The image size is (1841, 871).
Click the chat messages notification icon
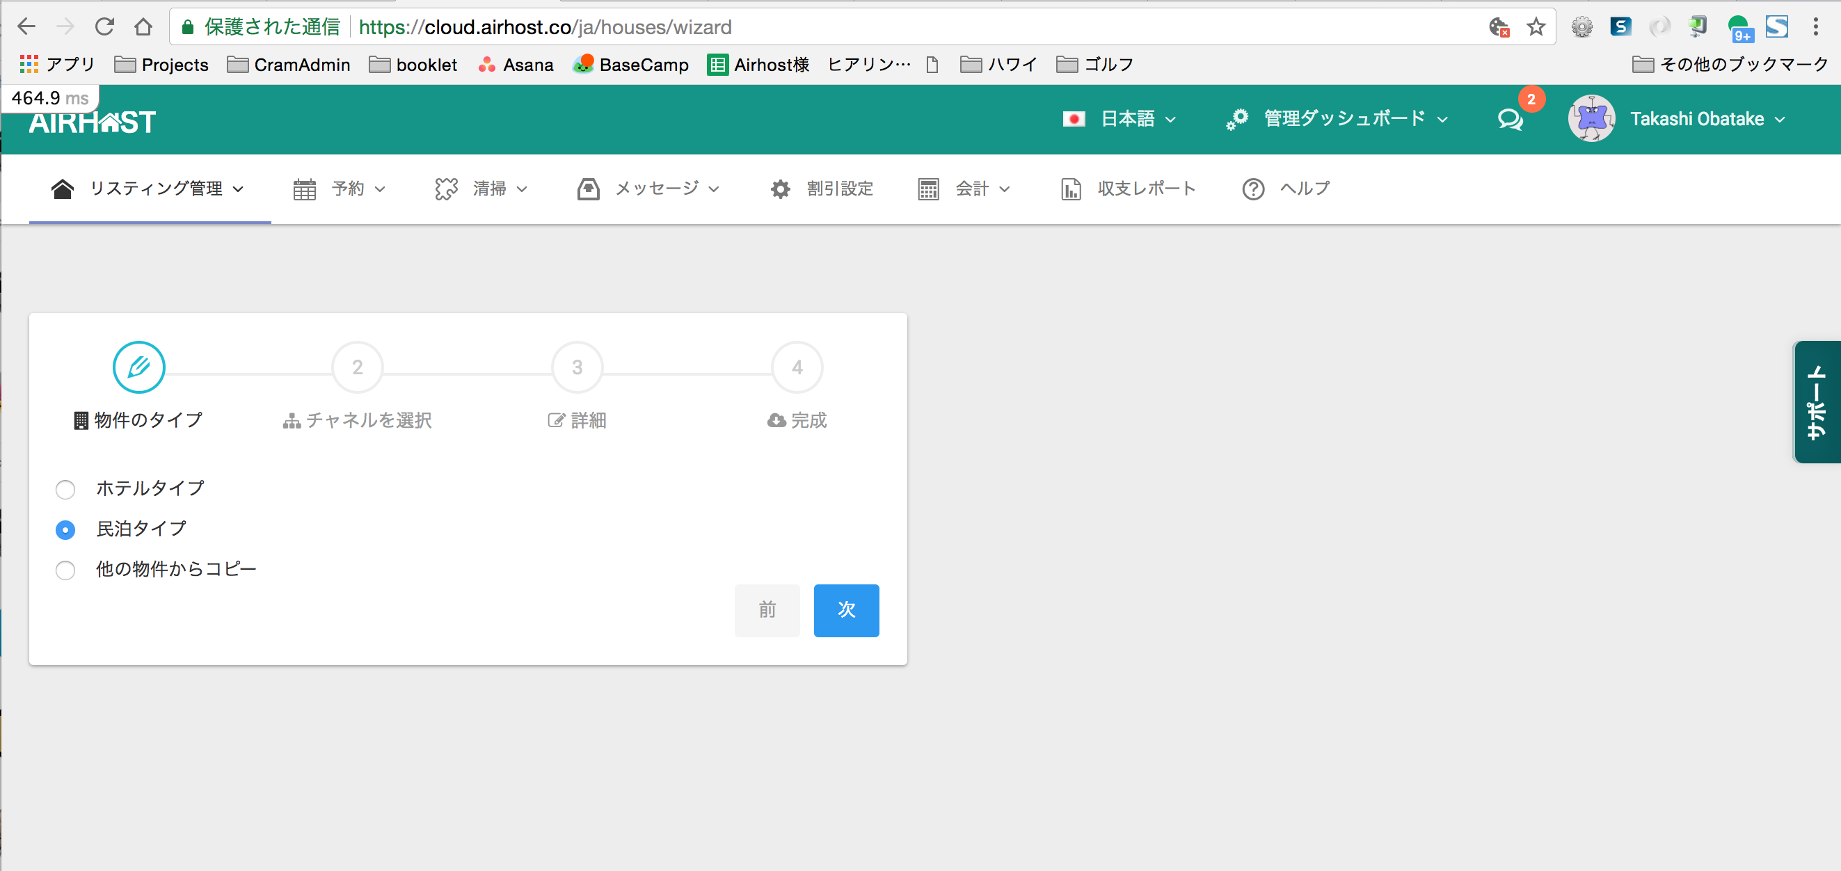tap(1509, 118)
